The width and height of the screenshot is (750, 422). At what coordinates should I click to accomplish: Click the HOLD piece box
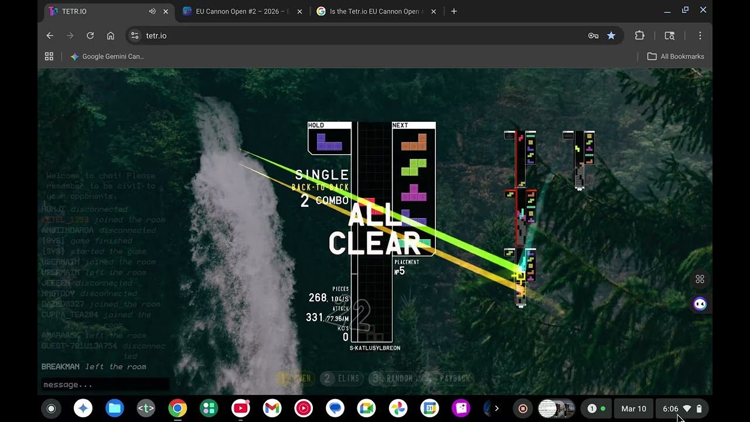click(329, 138)
